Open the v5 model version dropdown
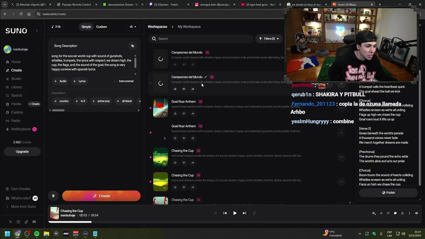 pyautogui.click(x=133, y=27)
